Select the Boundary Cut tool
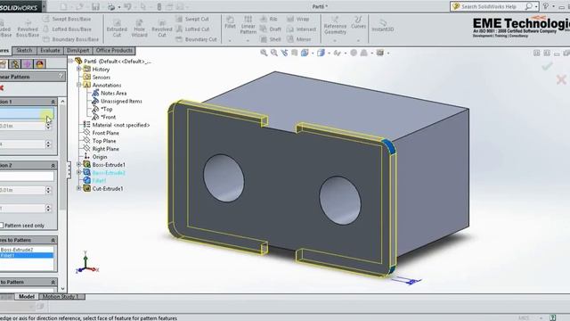The height and width of the screenshot is (321, 570). click(x=196, y=39)
